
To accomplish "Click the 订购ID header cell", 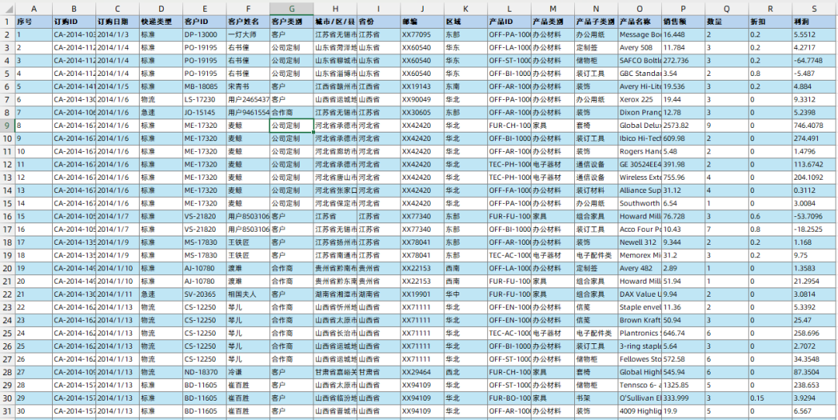I will pyautogui.click(x=74, y=22).
